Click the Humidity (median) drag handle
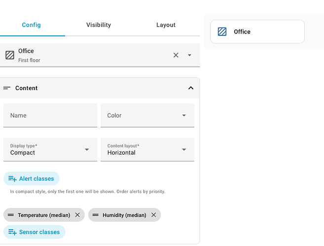Image resolution: width=324 pixels, height=246 pixels. [x=96, y=215]
